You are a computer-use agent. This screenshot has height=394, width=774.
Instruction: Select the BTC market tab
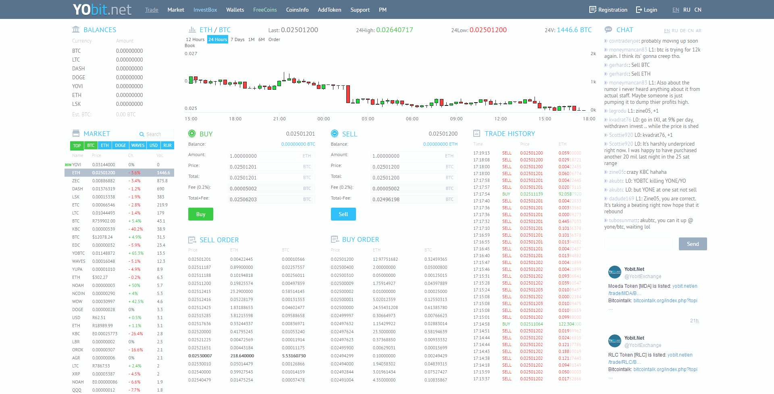pos(91,145)
